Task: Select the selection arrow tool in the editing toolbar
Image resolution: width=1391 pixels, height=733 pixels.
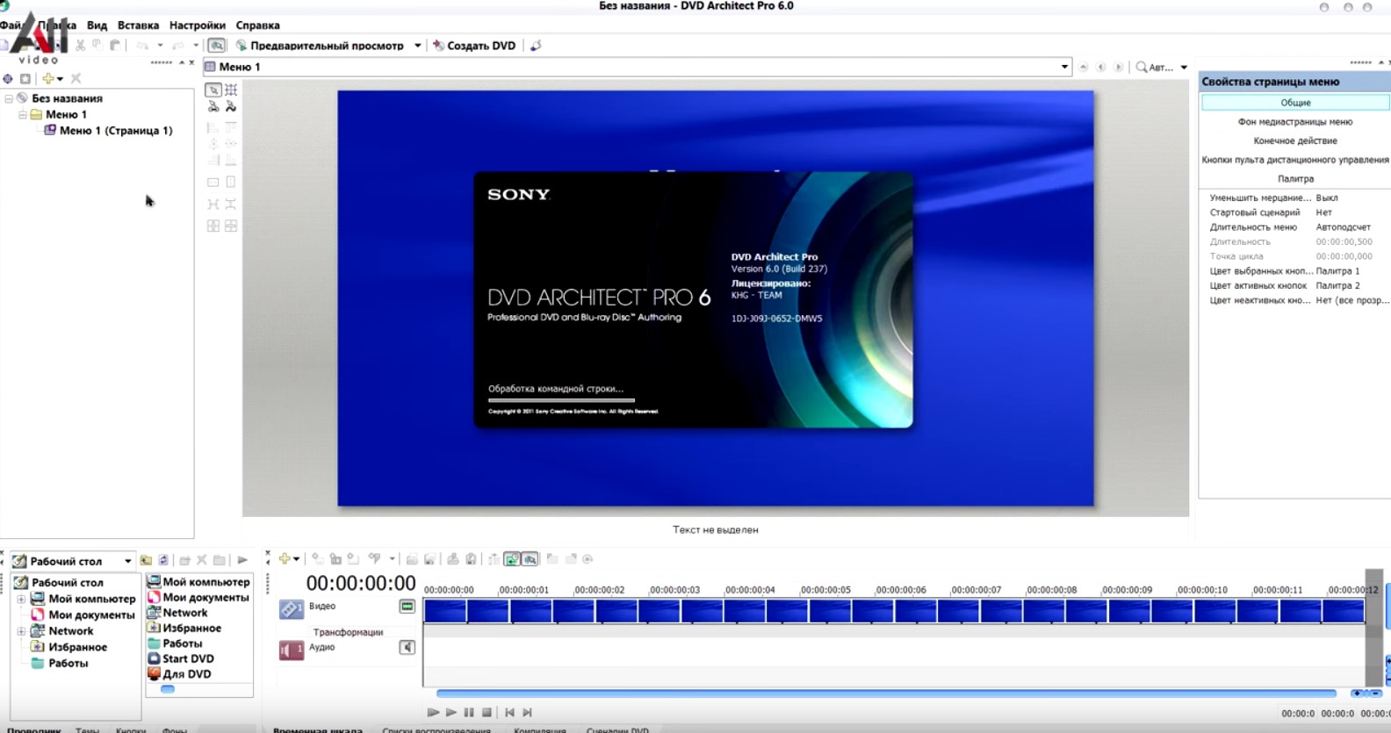Action: click(213, 90)
